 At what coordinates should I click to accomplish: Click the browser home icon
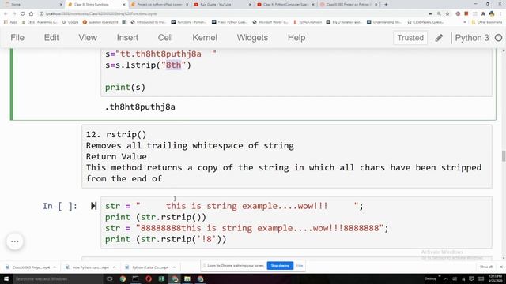click(31, 14)
